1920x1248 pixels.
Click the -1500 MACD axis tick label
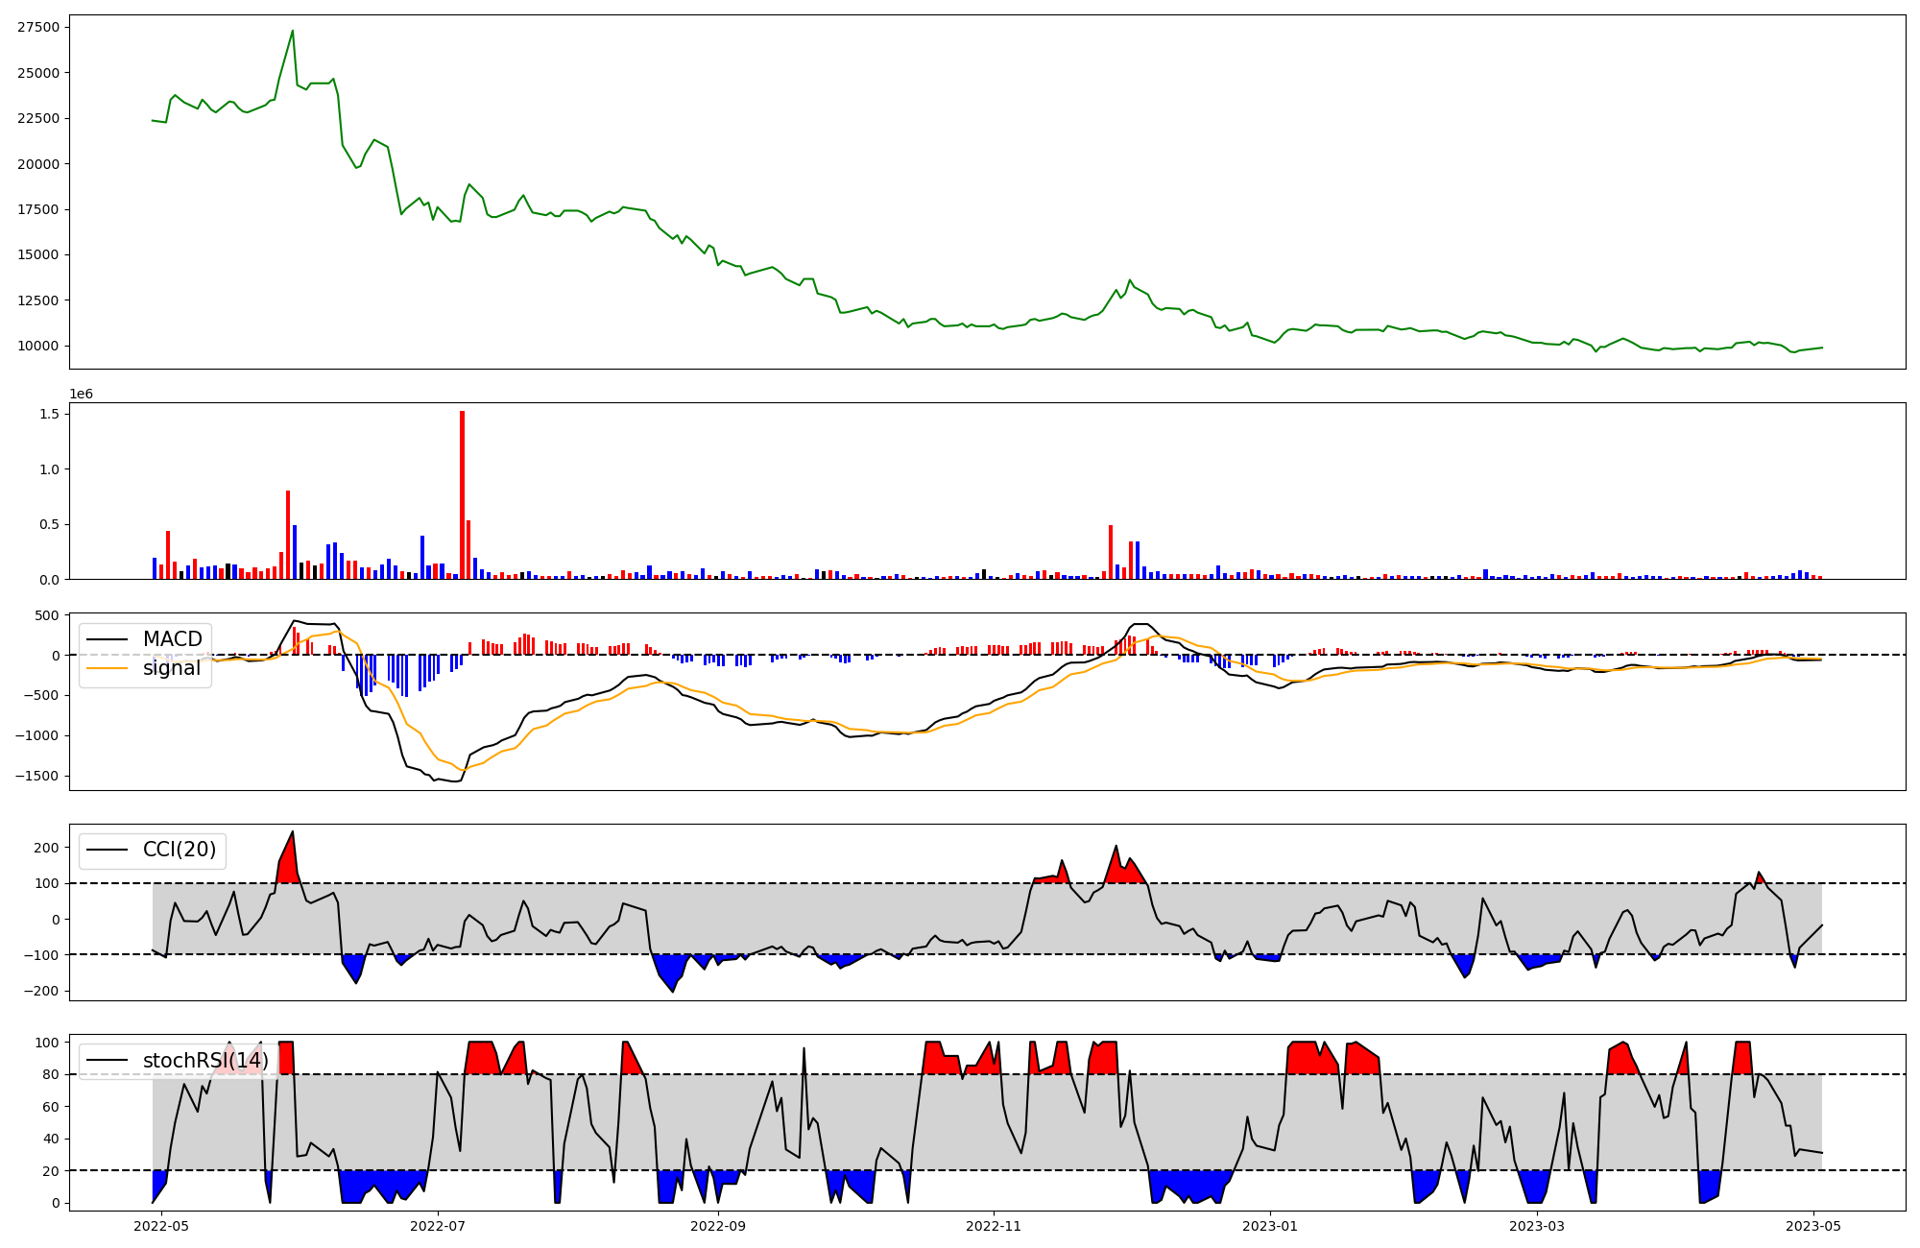(x=37, y=776)
